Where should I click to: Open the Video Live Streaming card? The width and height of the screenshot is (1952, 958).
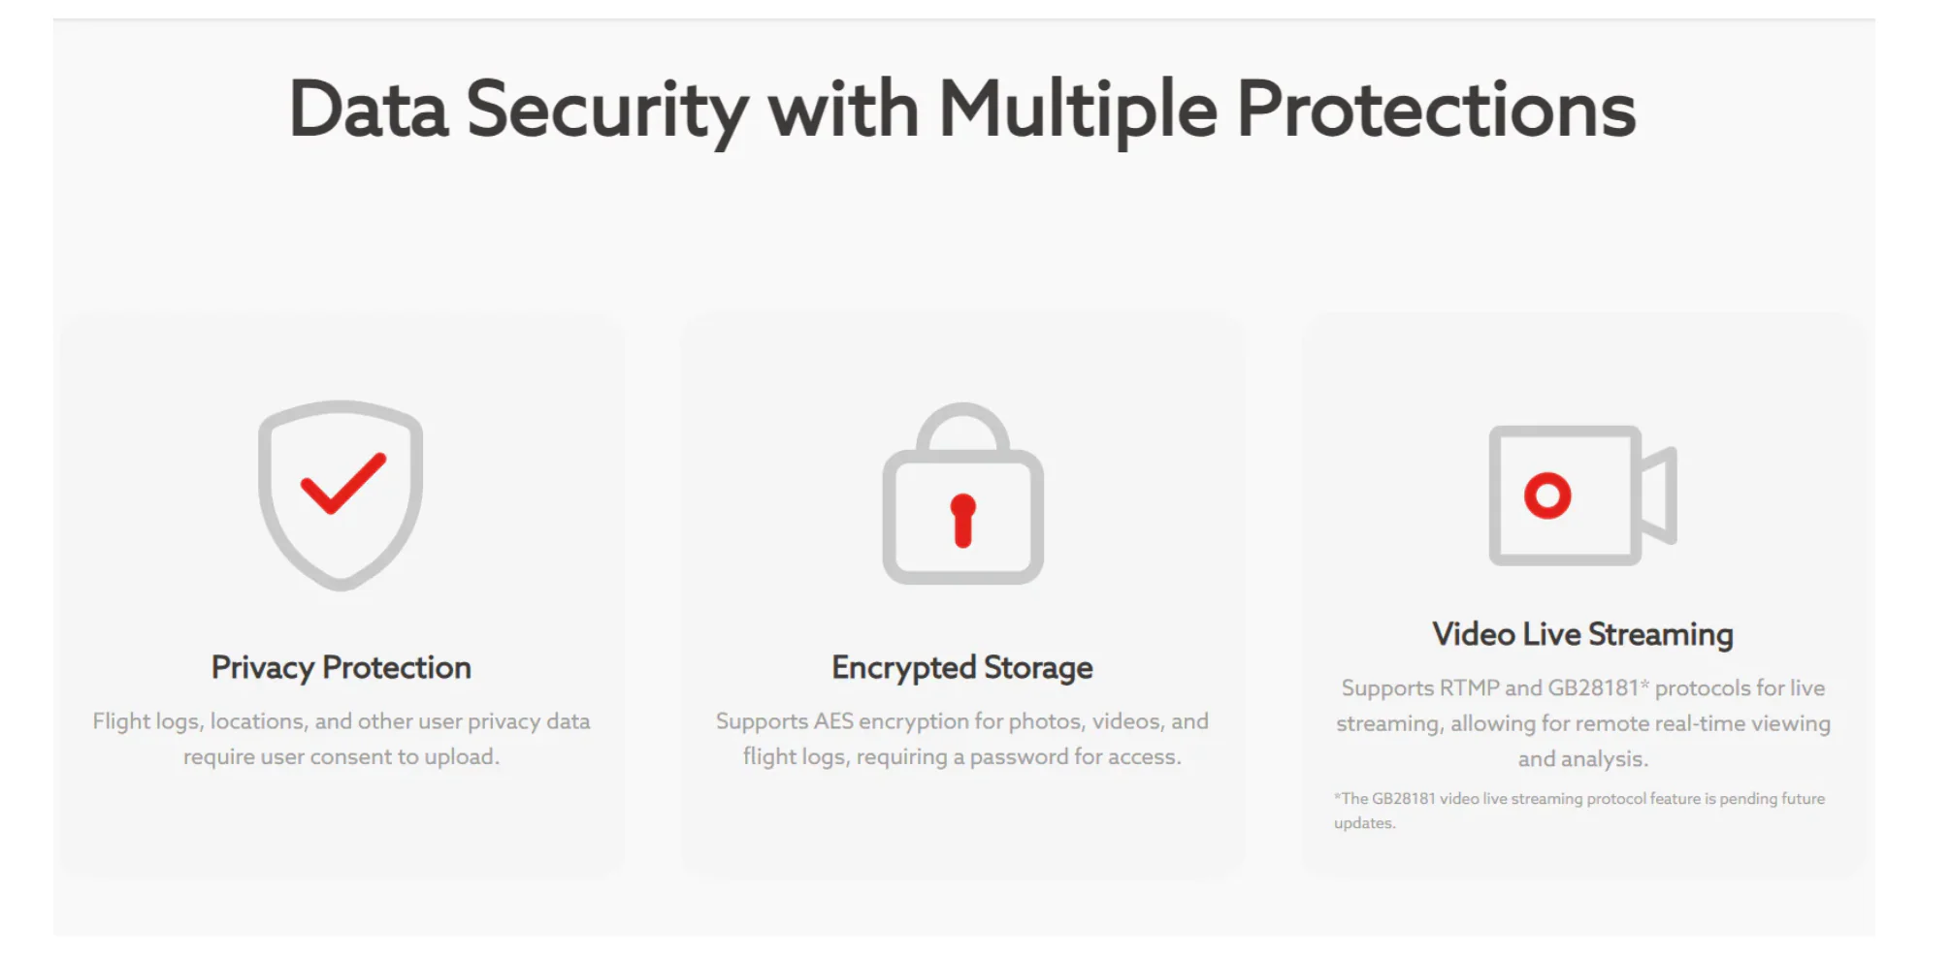(x=1582, y=593)
